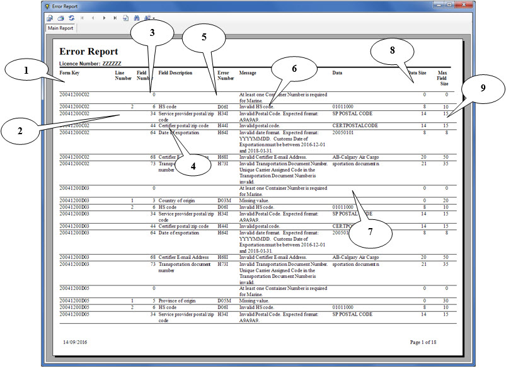Viewport: 506px width, 368px height.
Task: Click the 'Field Description' column header
Action: 175,73
